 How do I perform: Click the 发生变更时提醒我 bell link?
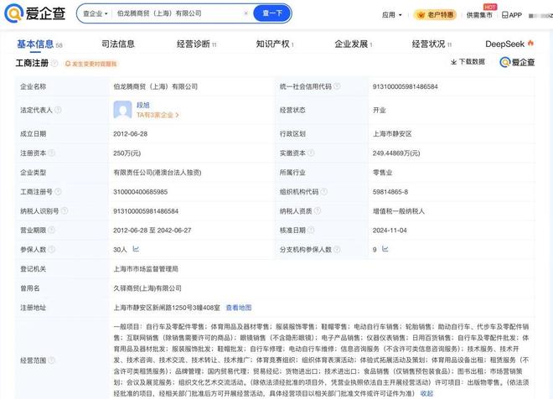(91, 64)
